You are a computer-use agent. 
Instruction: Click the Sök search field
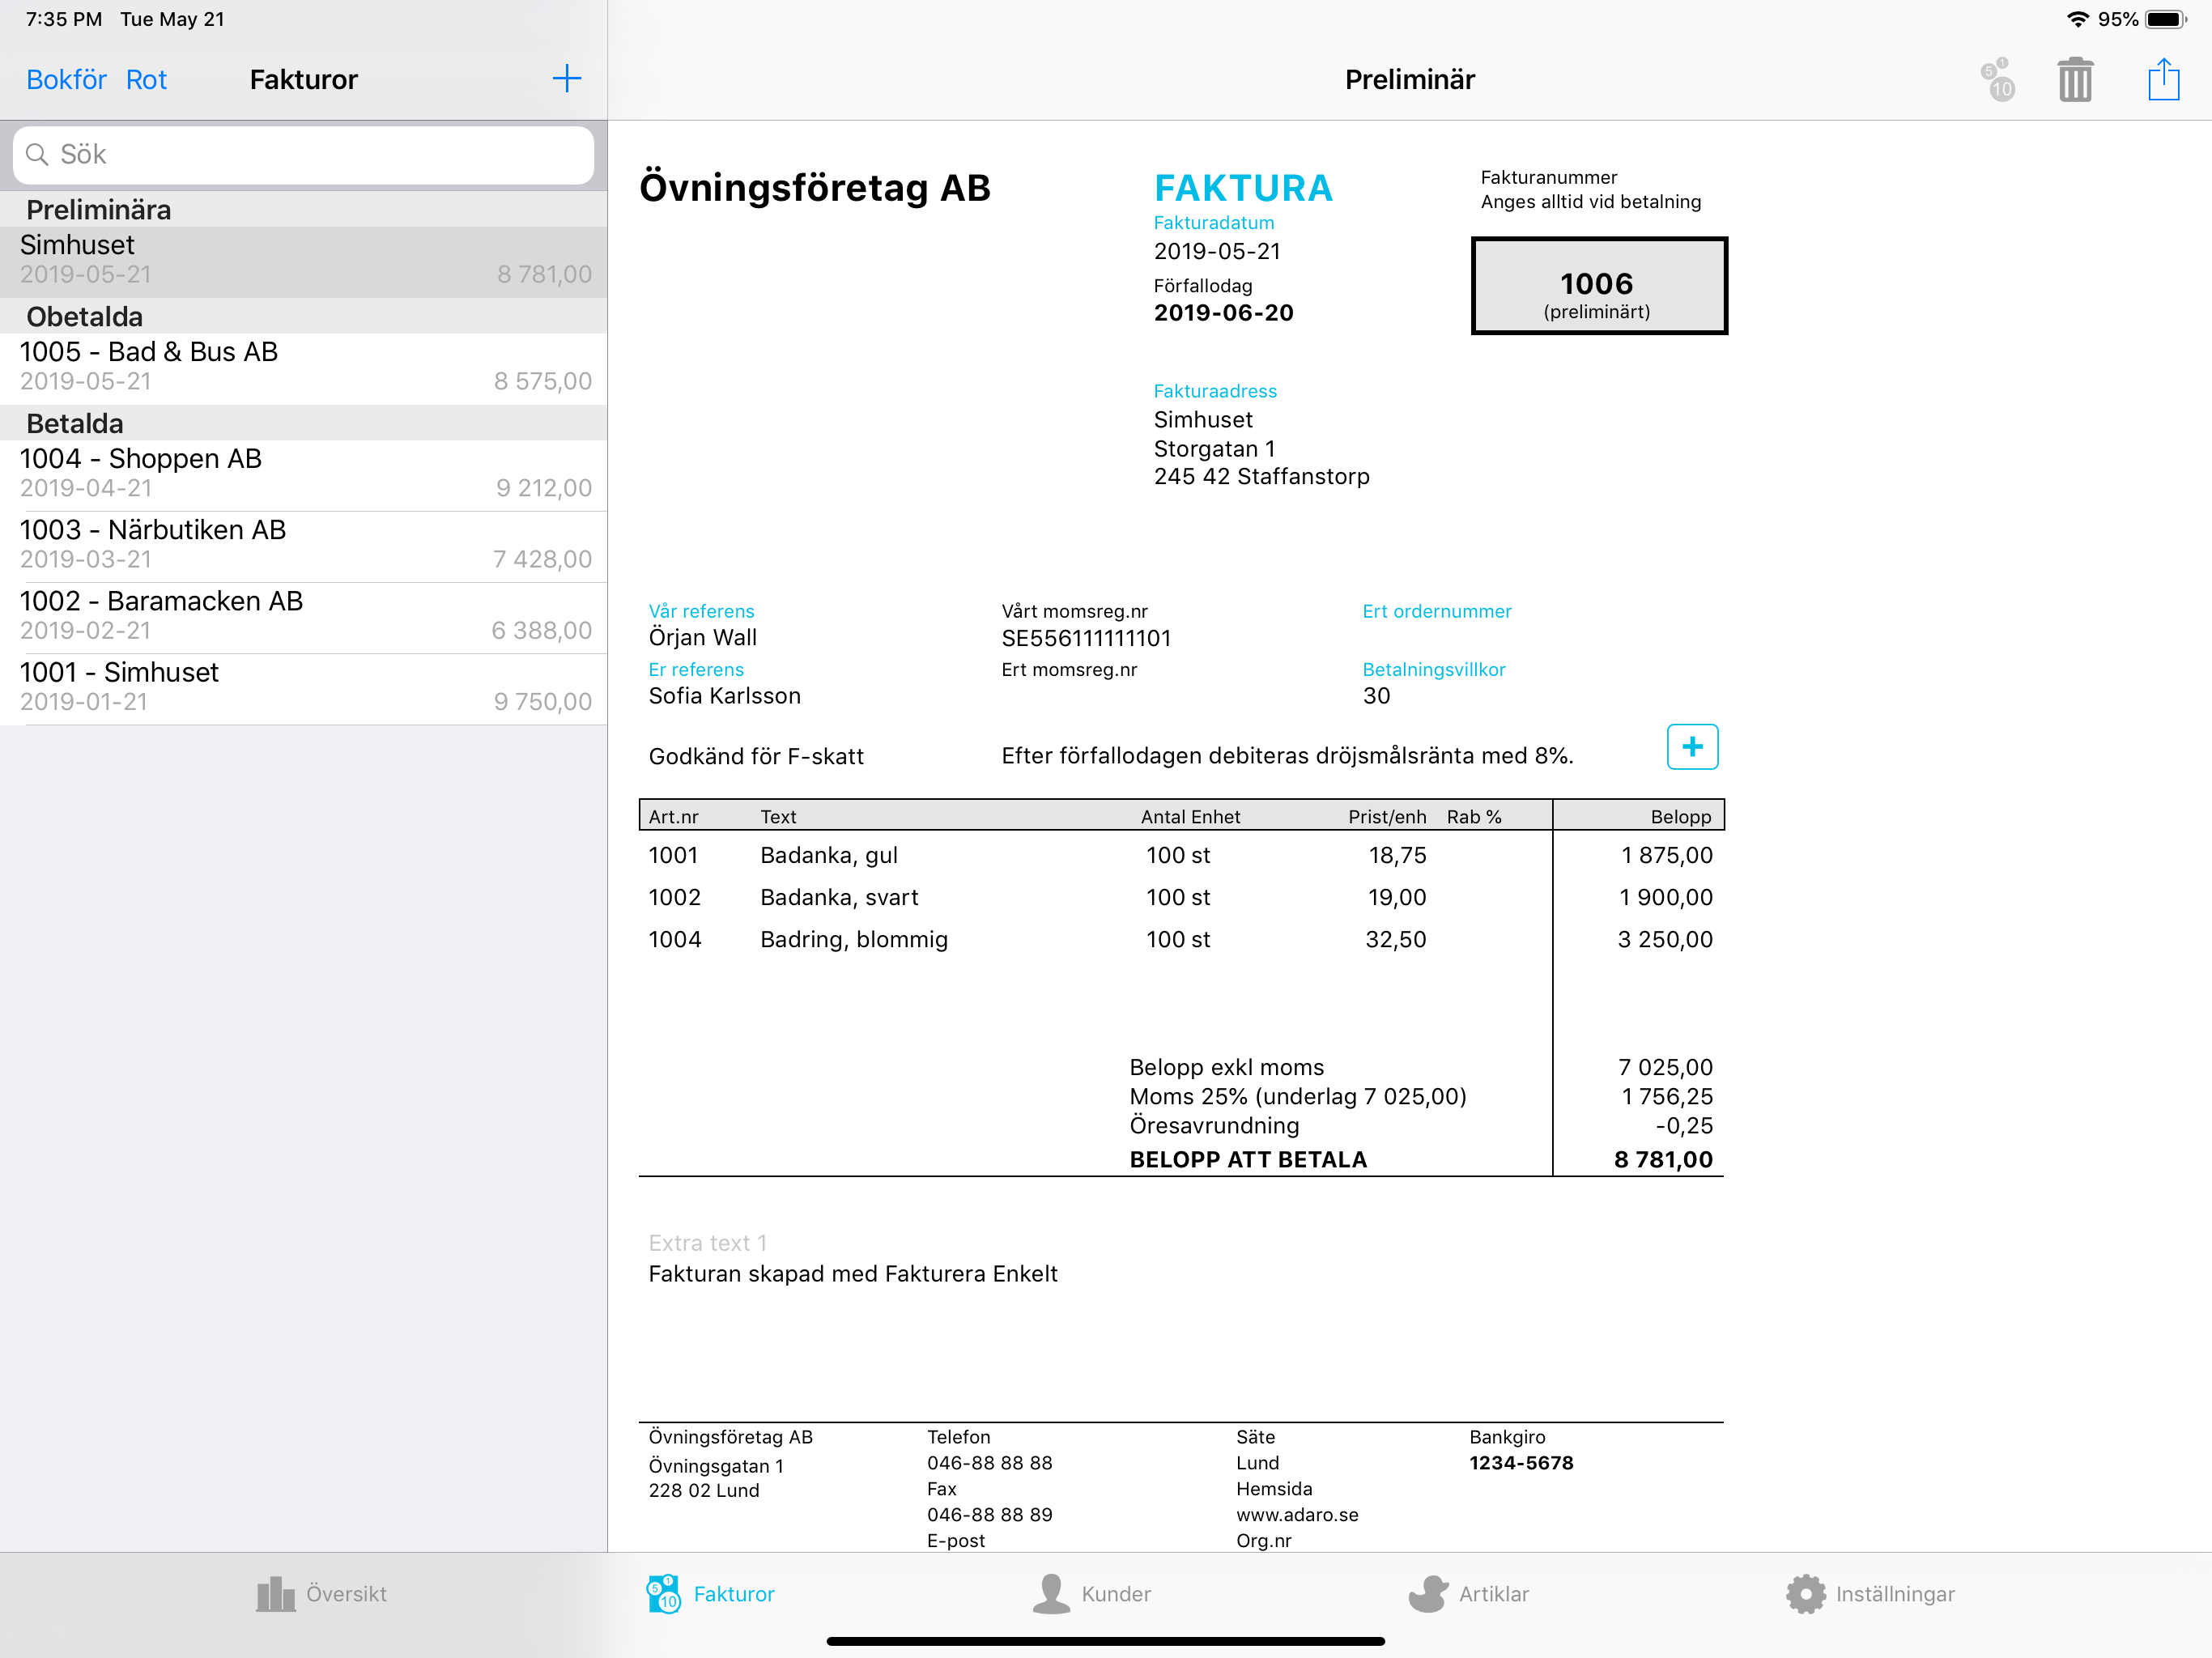[303, 154]
